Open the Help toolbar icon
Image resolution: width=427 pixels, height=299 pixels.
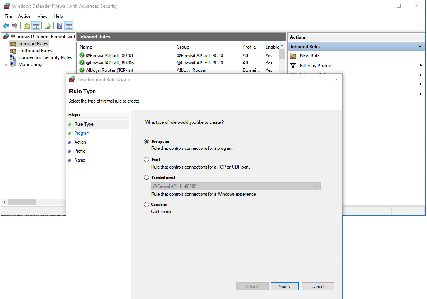[x=60, y=26]
